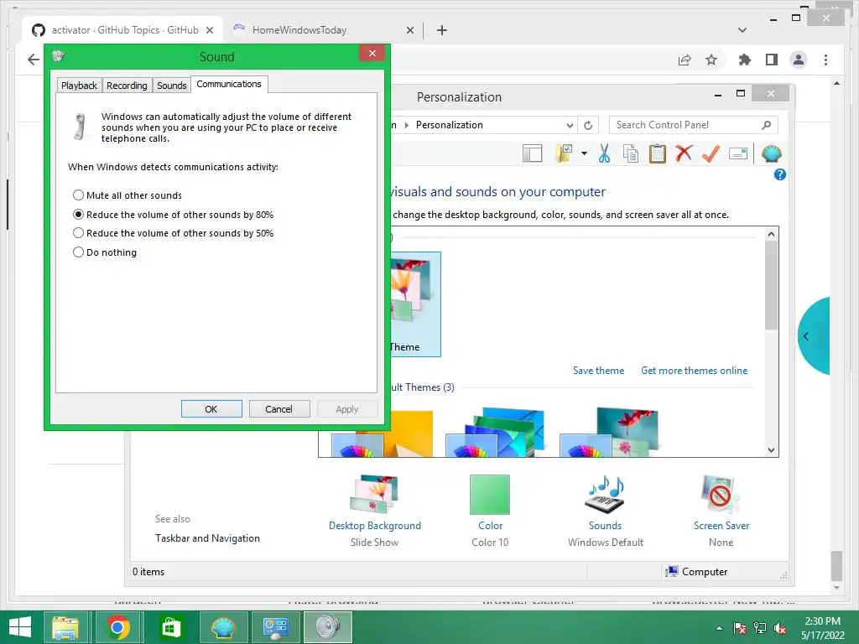The width and height of the screenshot is (859, 644).
Task: Switch to the Sounds tab
Action: coord(171,86)
